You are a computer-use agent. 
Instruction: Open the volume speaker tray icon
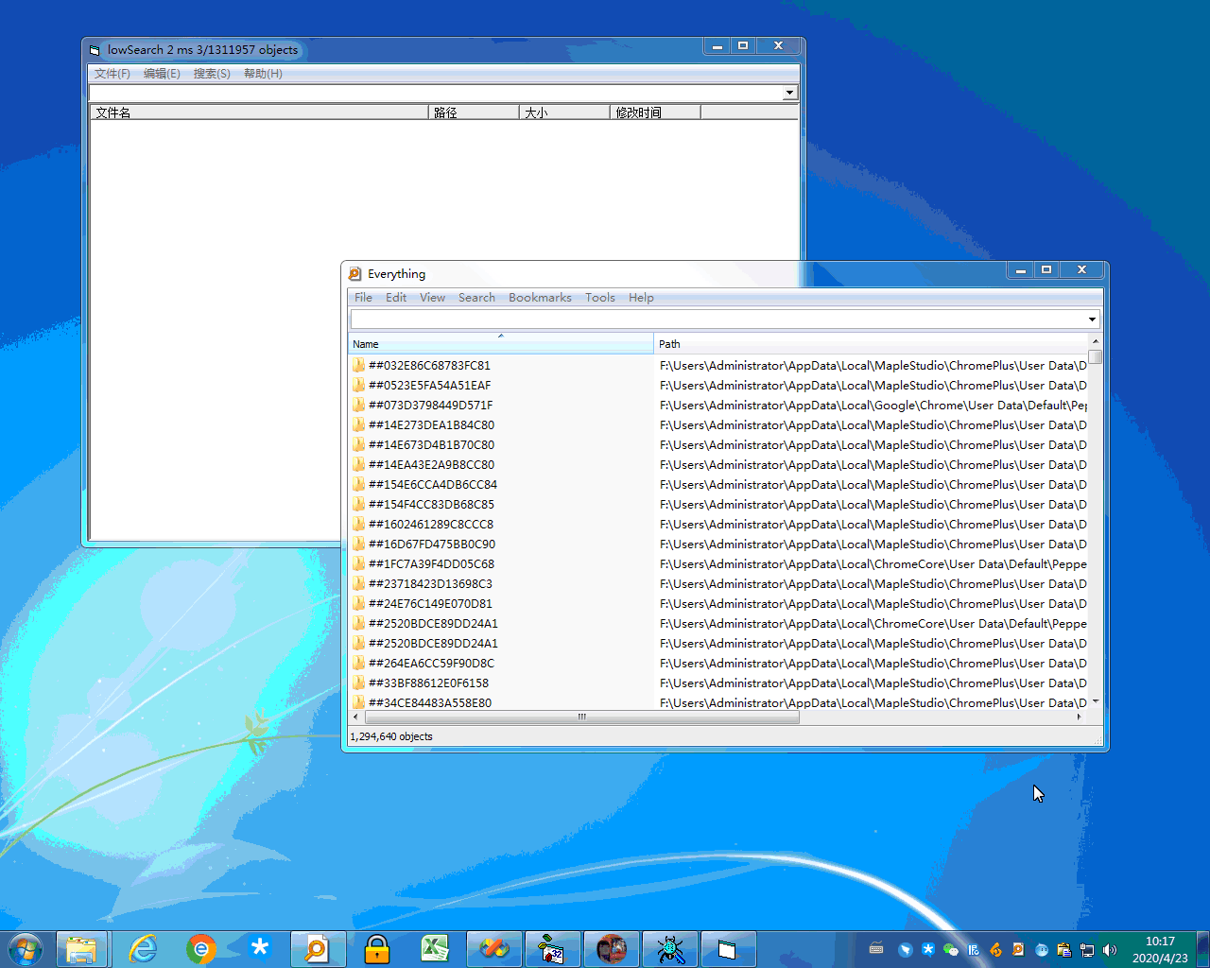[x=1110, y=950]
